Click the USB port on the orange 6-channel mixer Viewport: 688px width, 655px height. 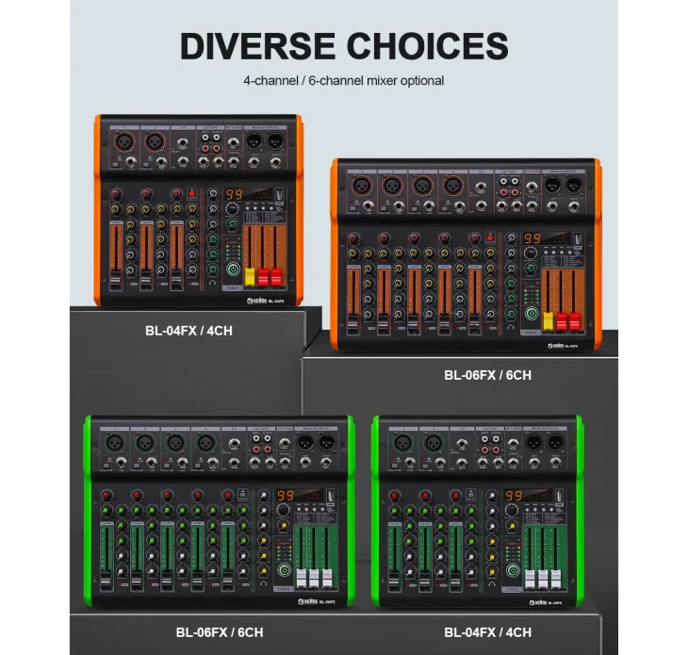577,240
